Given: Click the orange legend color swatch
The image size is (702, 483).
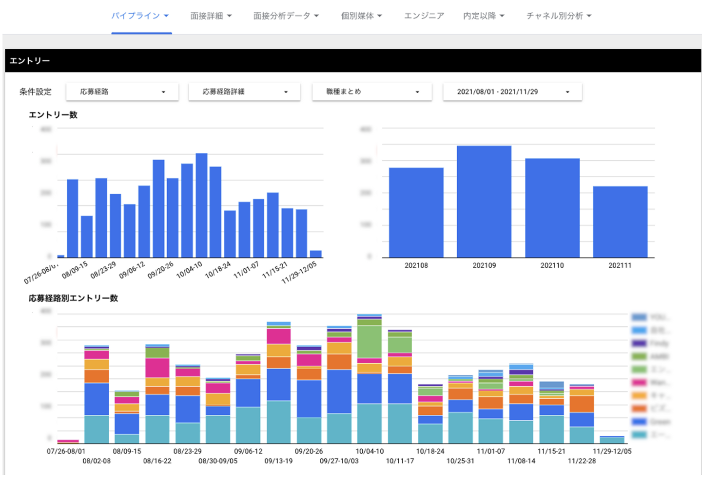Looking at the screenshot, I should coord(639,409).
